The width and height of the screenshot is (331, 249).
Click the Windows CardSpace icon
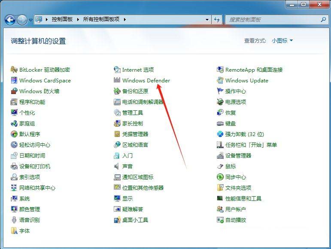[x=14, y=80]
